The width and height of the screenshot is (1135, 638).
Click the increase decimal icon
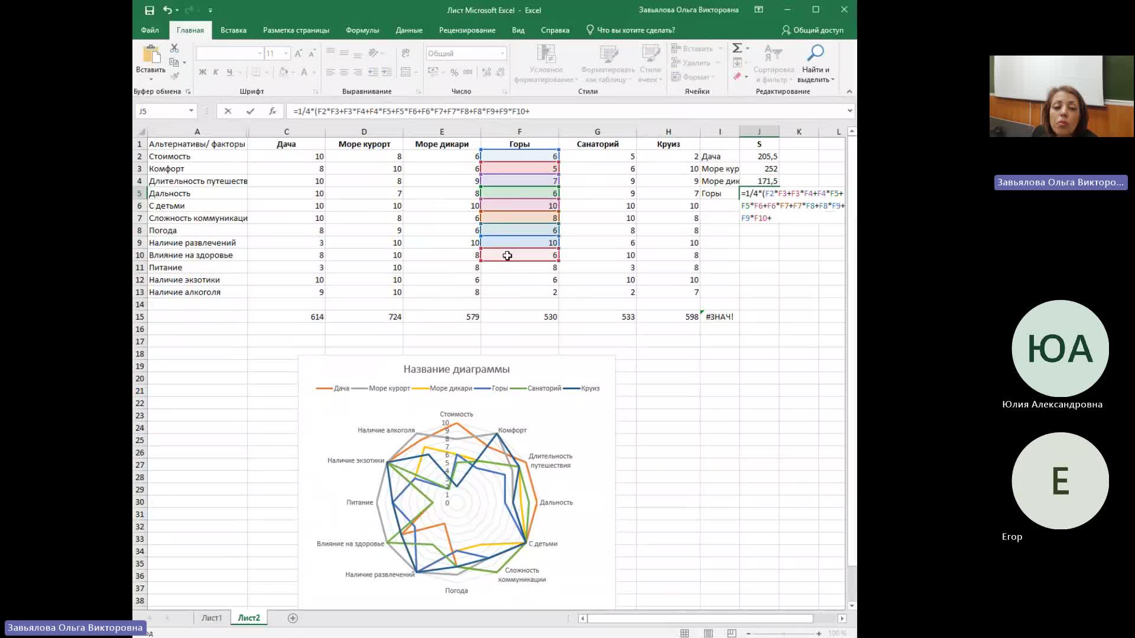coord(487,72)
